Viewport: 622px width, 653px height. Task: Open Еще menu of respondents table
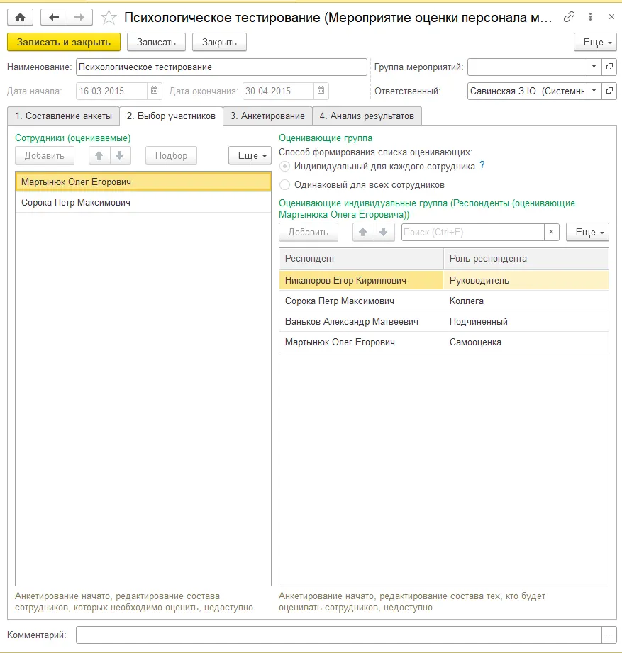click(x=587, y=233)
